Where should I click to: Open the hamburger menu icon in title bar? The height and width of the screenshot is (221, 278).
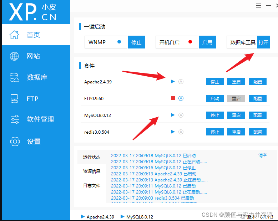258,6
